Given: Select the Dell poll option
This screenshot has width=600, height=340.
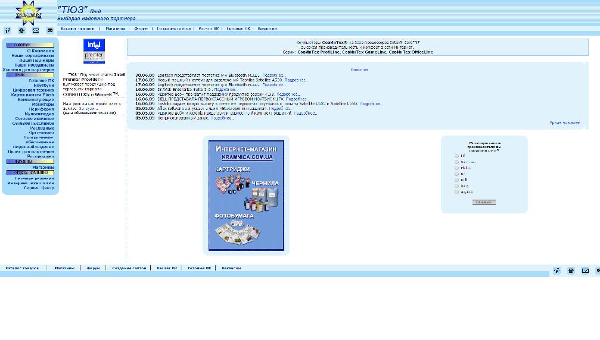Looking at the screenshot, I should coord(456,180).
